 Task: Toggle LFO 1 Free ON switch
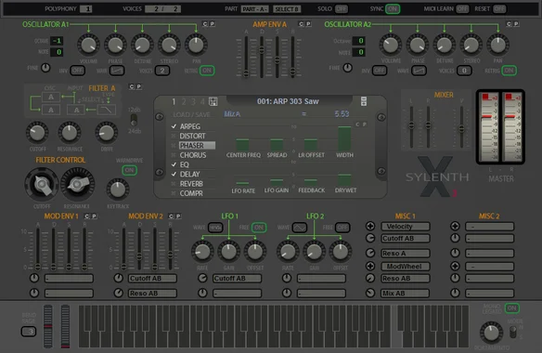(259, 228)
